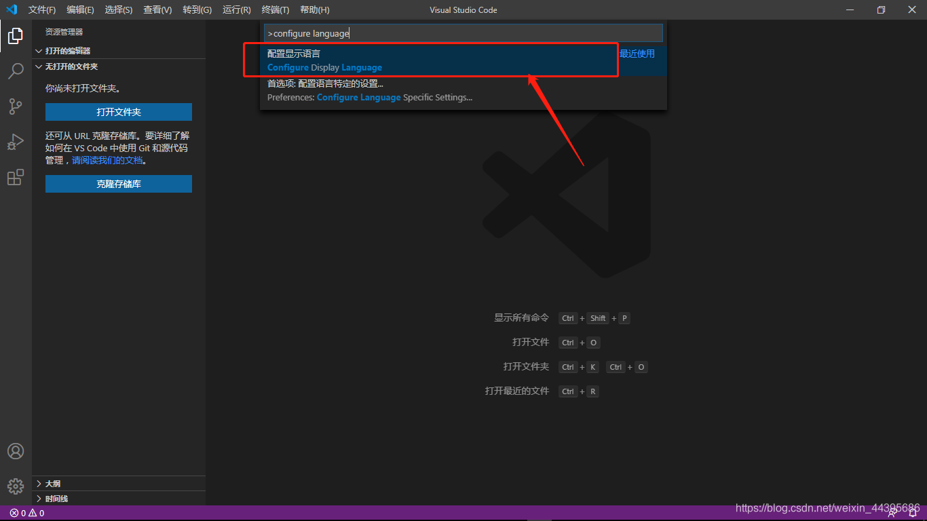Select 首选项: 配置语言特定的设置 command
Viewport: 927px width, 521px height.
(x=463, y=90)
